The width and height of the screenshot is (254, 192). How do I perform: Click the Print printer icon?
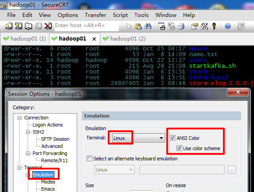(x=181, y=26)
